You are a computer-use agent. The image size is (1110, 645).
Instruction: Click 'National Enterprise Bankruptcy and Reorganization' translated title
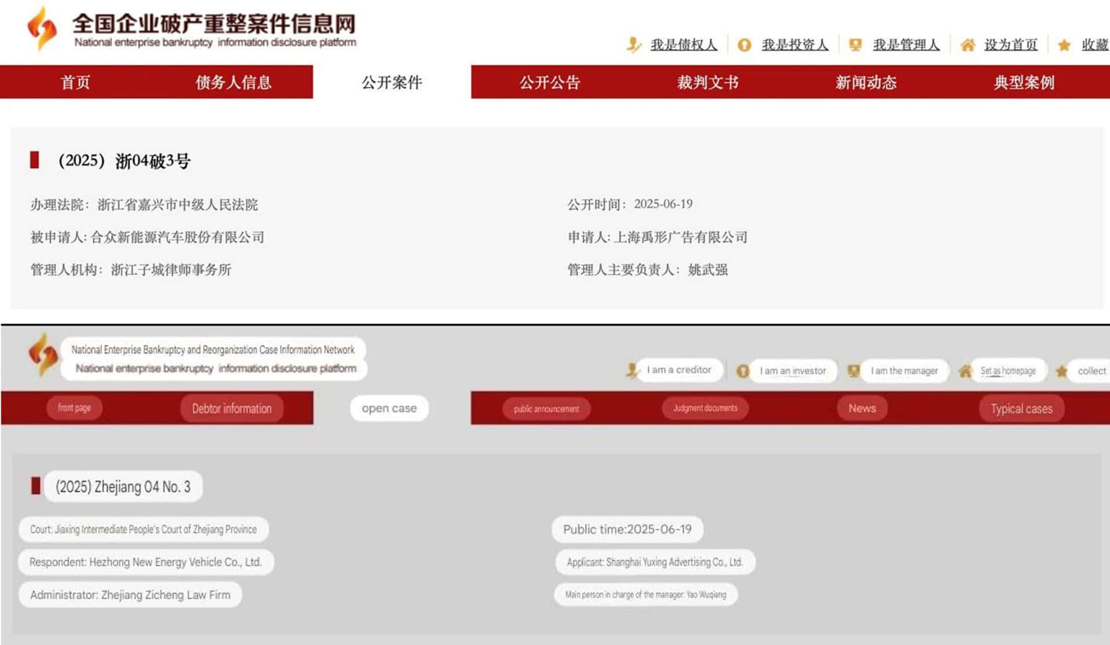pyautogui.click(x=213, y=350)
